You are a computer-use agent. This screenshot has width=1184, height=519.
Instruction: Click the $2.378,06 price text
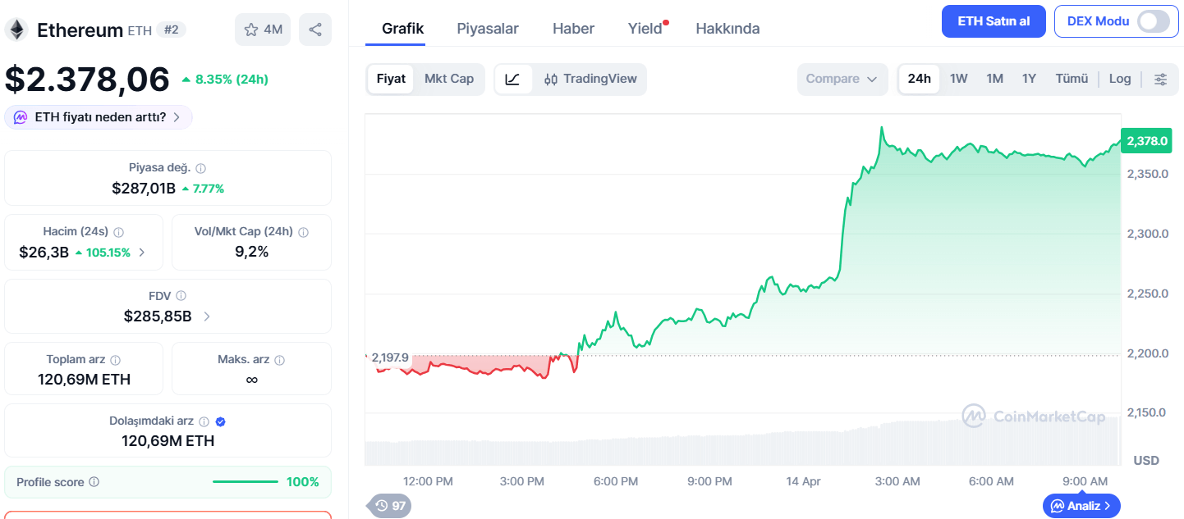pos(87,79)
